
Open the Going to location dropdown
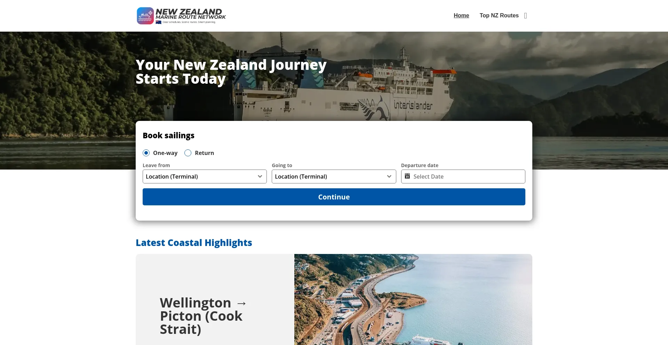pyautogui.click(x=334, y=176)
